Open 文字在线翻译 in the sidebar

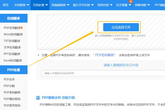[12, 47]
